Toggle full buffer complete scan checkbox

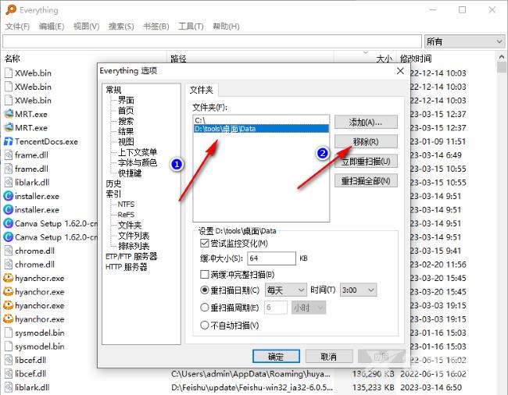click(205, 275)
